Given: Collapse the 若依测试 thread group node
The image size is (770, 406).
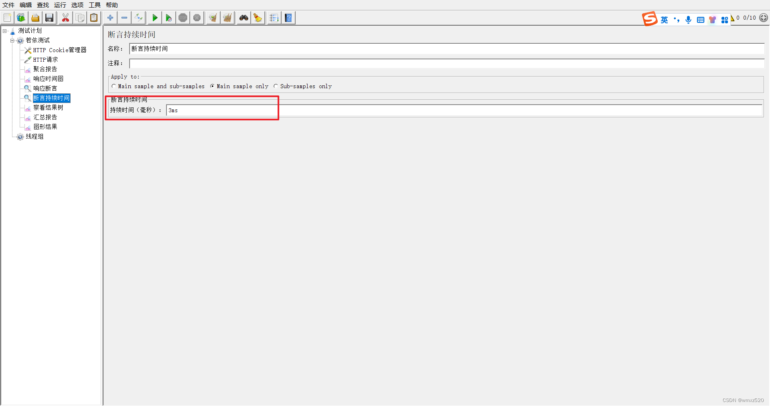Looking at the screenshot, I should click(x=12, y=40).
